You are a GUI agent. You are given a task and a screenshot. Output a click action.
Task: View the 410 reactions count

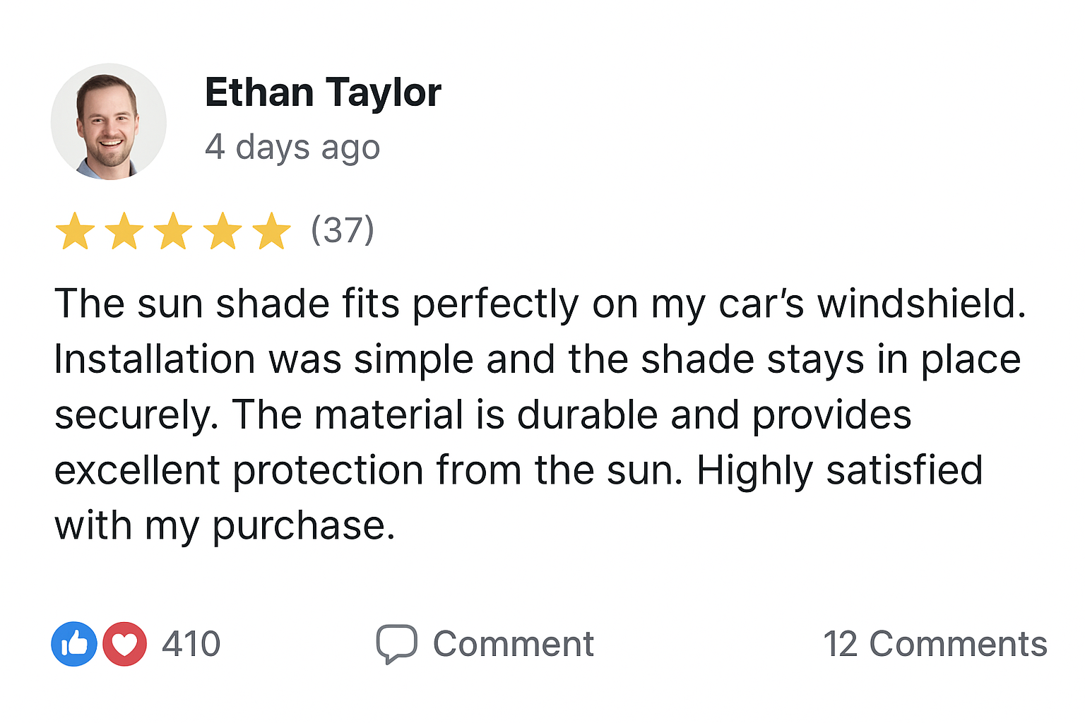[x=191, y=644]
